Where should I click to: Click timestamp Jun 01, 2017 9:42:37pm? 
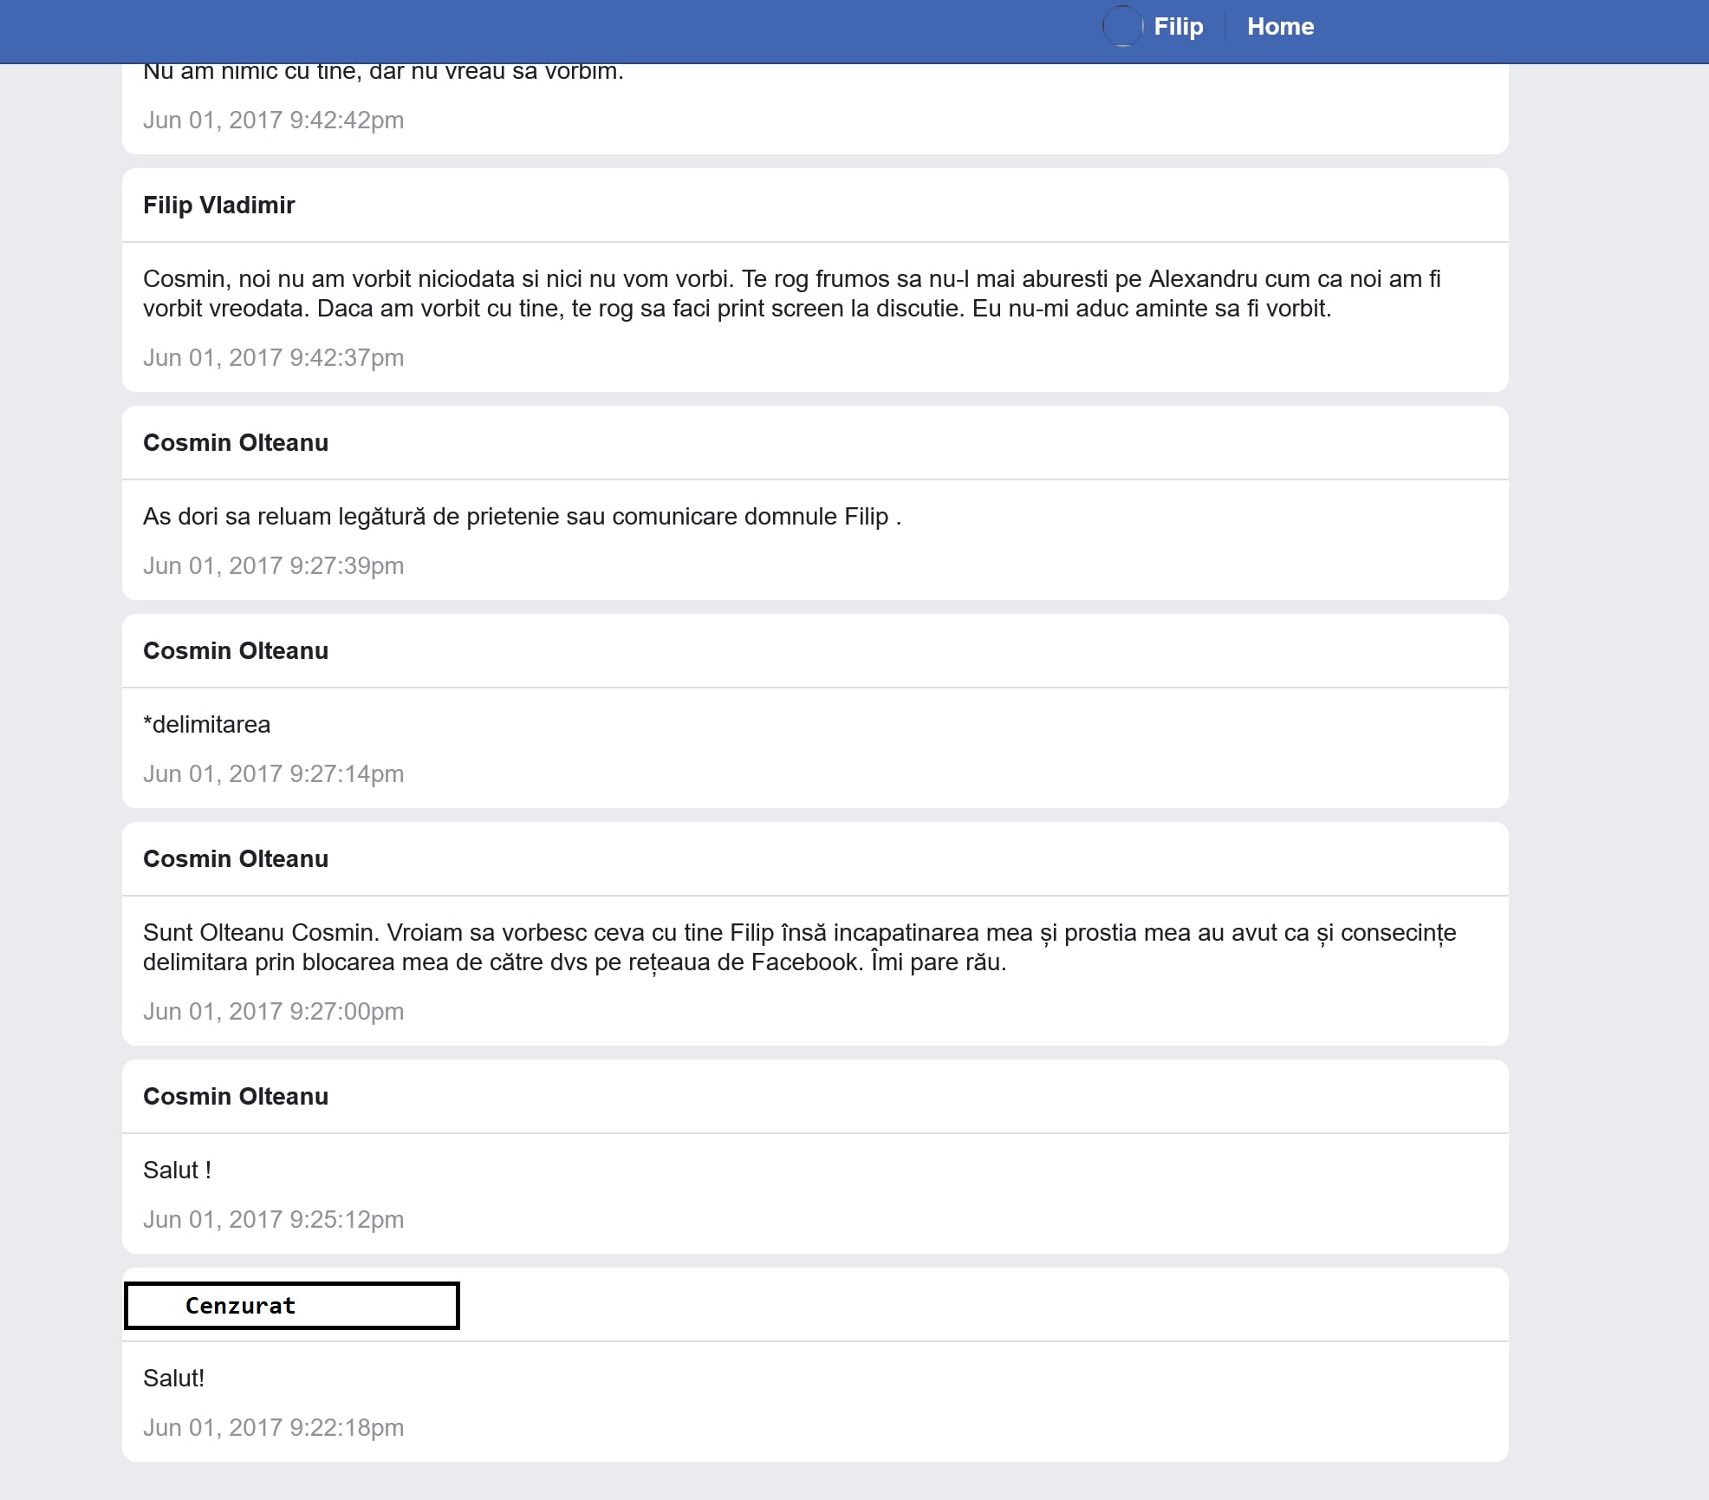coord(273,358)
